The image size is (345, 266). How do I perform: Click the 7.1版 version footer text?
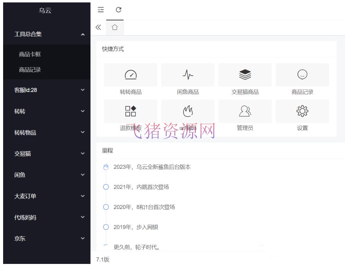(x=103, y=259)
